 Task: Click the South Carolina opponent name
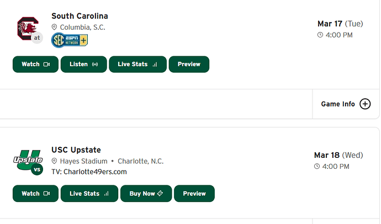pos(80,16)
